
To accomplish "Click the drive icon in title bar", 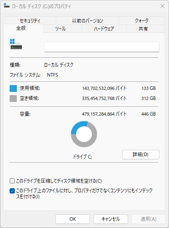I will point(6,6).
